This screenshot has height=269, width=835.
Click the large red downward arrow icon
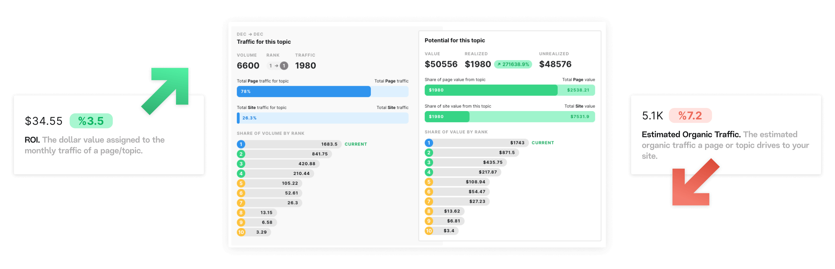693,185
